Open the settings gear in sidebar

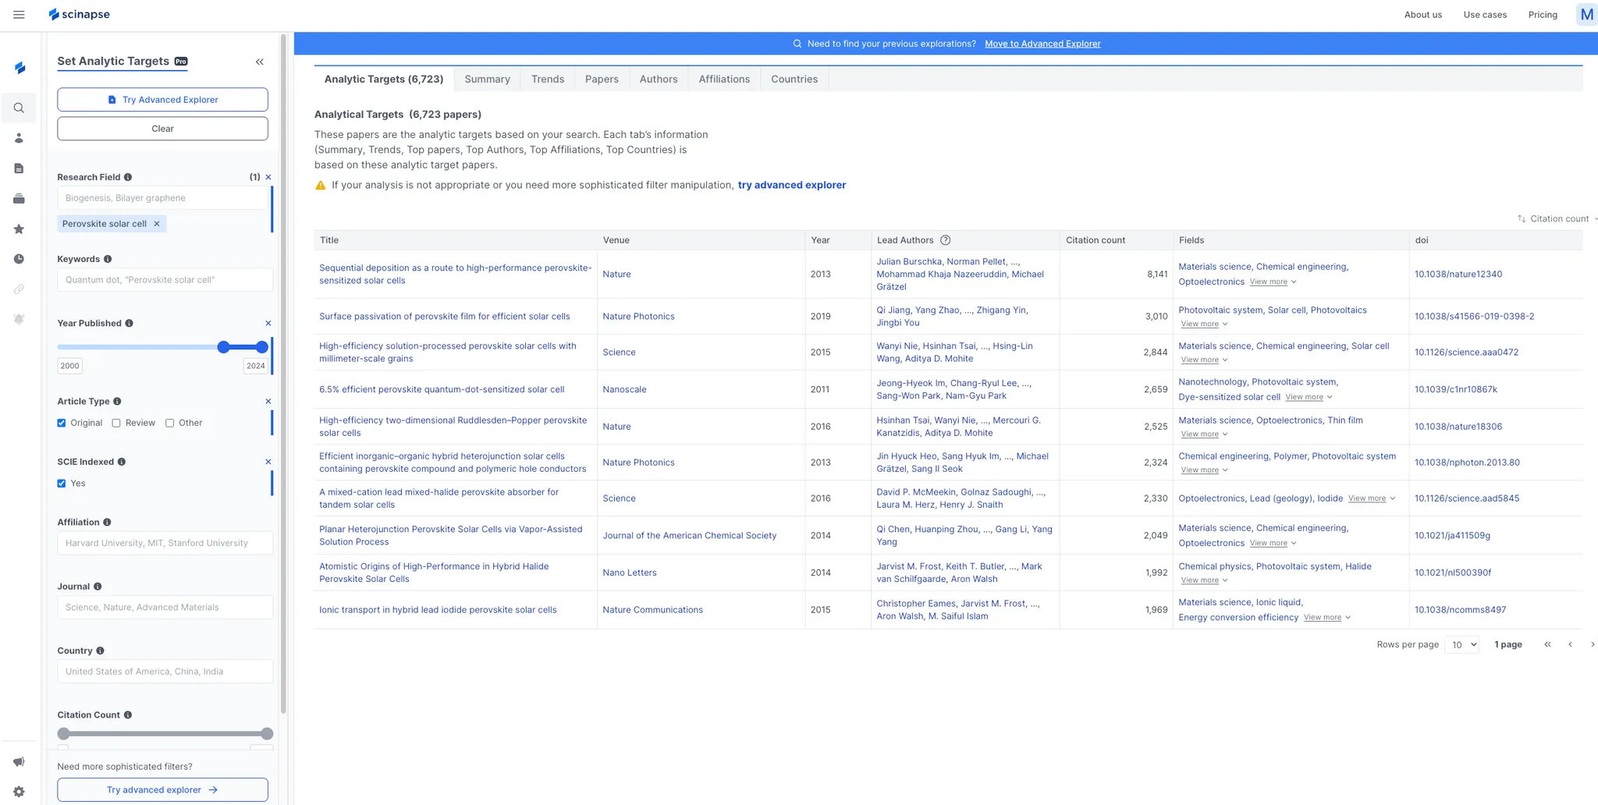[19, 792]
